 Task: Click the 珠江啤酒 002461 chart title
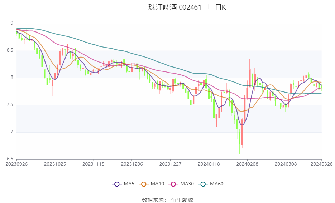tap(175, 8)
